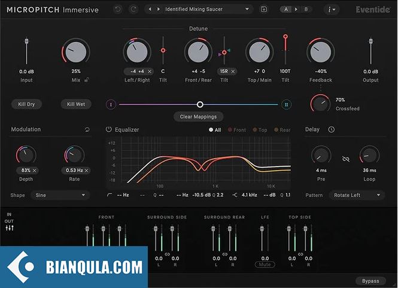Image resolution: width=398 pixels, height=288 pixels.
Task: Click the redo arrow icon
Action: [x=133, y=10]
